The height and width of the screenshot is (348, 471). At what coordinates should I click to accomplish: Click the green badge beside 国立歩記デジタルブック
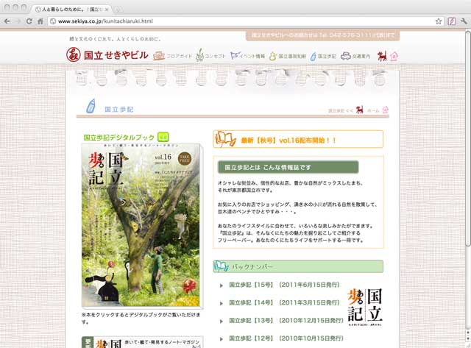coord(163,137)
